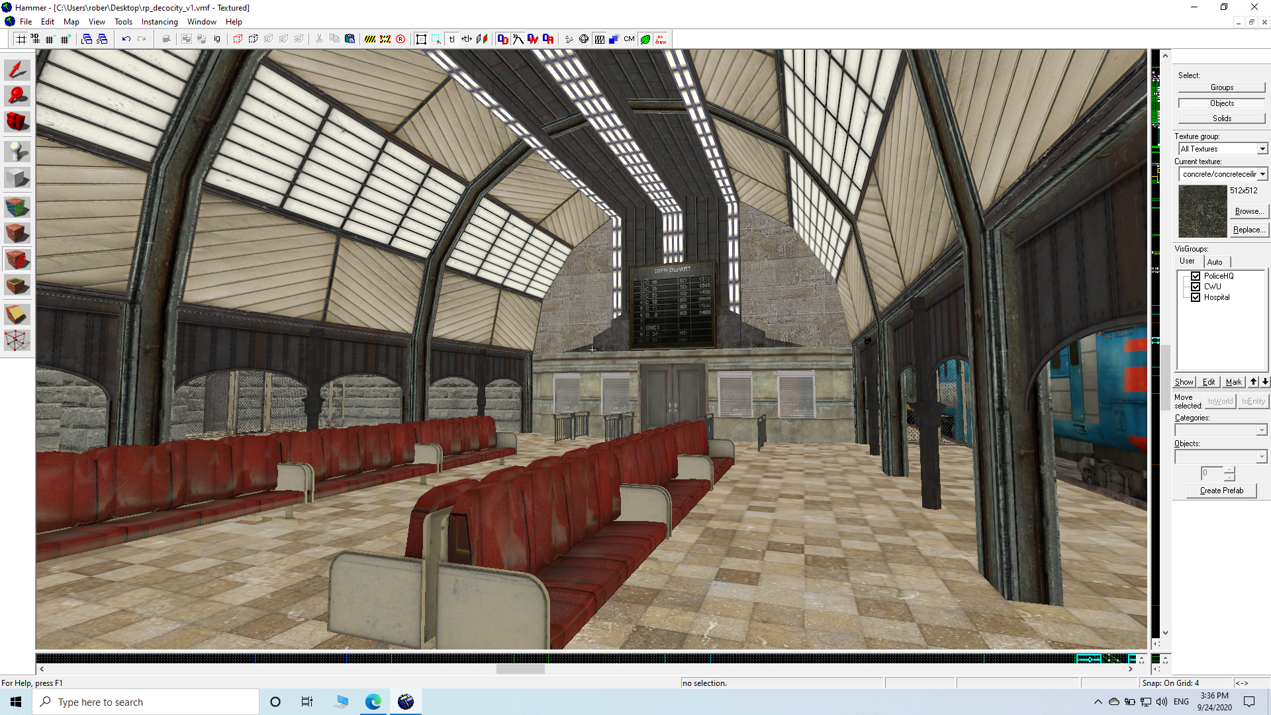Expand the Texture group dropdown
Screen dimensions: 1271x715
tap(1262, 149)
